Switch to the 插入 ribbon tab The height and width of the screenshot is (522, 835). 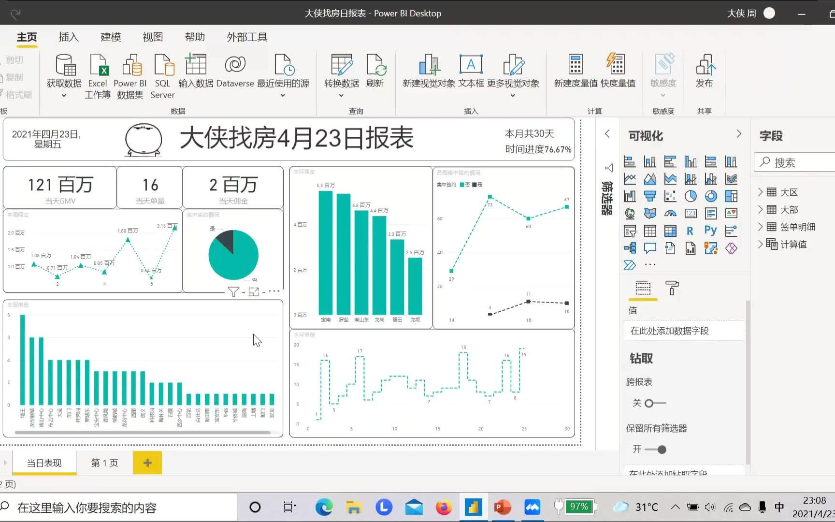tap(68, 37)
